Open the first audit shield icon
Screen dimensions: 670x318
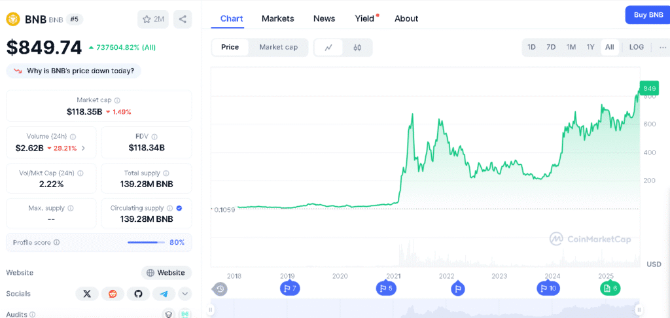coord(169,313)
